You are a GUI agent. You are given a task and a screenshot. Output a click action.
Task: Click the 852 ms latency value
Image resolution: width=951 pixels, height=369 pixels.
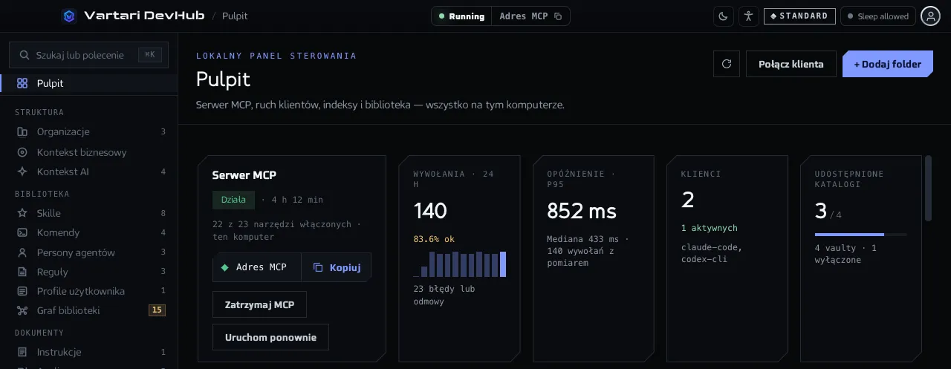pyautogui.click(x=582, y=211)
